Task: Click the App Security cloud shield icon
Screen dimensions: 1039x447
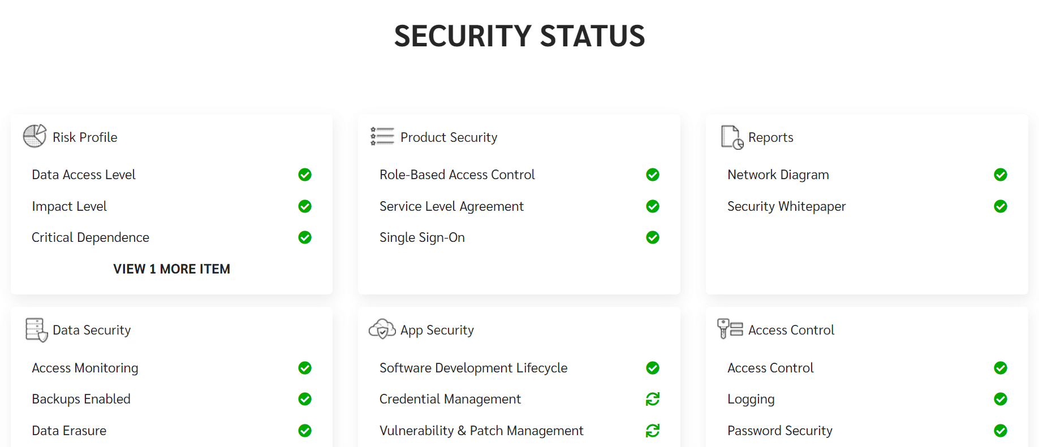Action: click(382, 329)
